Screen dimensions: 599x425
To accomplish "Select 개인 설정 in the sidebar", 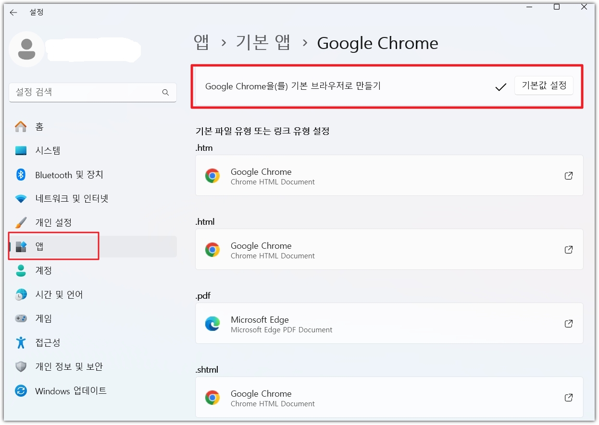I will click(93, 223).
